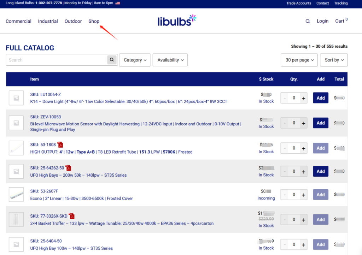
Task: Open Bi-level Microwave Motion Sensor product
Action: 136,126
